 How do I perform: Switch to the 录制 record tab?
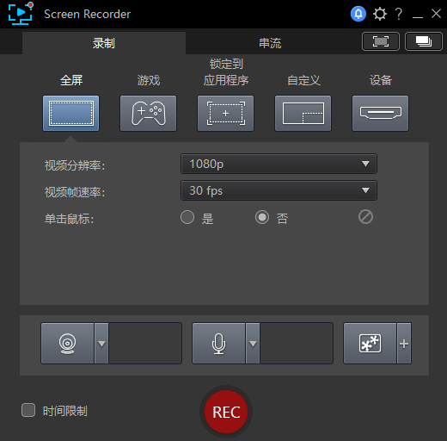click(104, 43)
